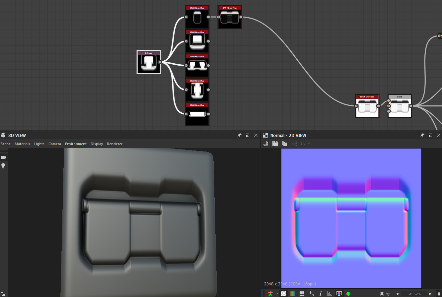Enable the transparency checkerboard background
This screenshot has height=297, width=442.
coord(283,294)
